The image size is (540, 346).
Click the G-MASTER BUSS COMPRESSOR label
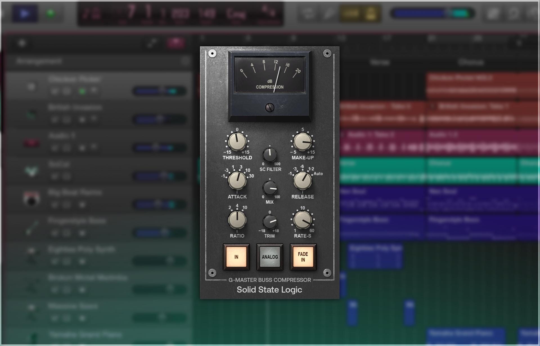tap(270, 280)
